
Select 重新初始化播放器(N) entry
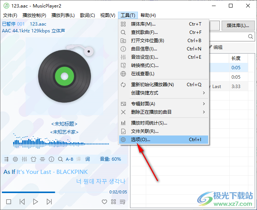coord(163,85)
